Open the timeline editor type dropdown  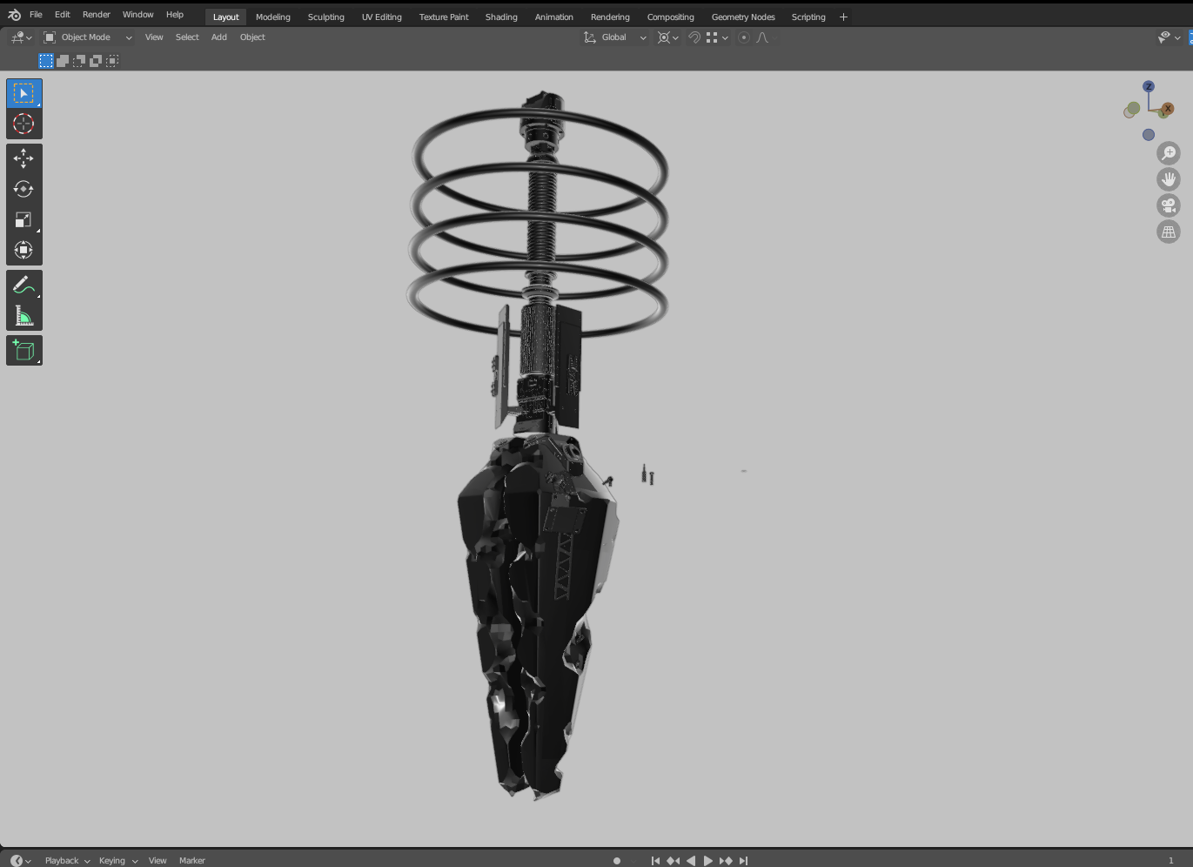point(21,861)
